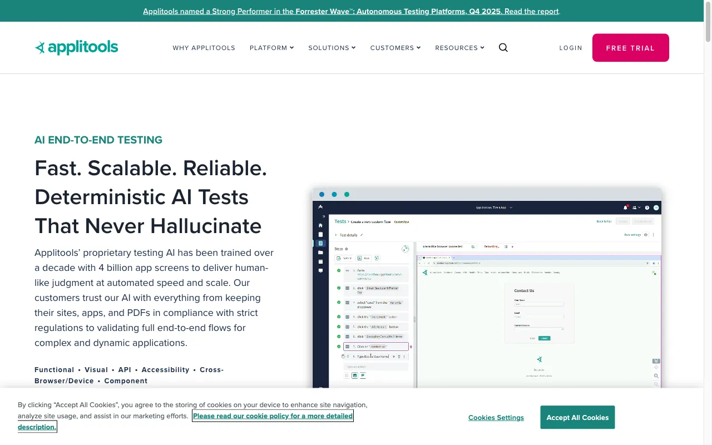Open the search magnifier icon in header
This screenshot has width=712, height=445.
(503, 48)
